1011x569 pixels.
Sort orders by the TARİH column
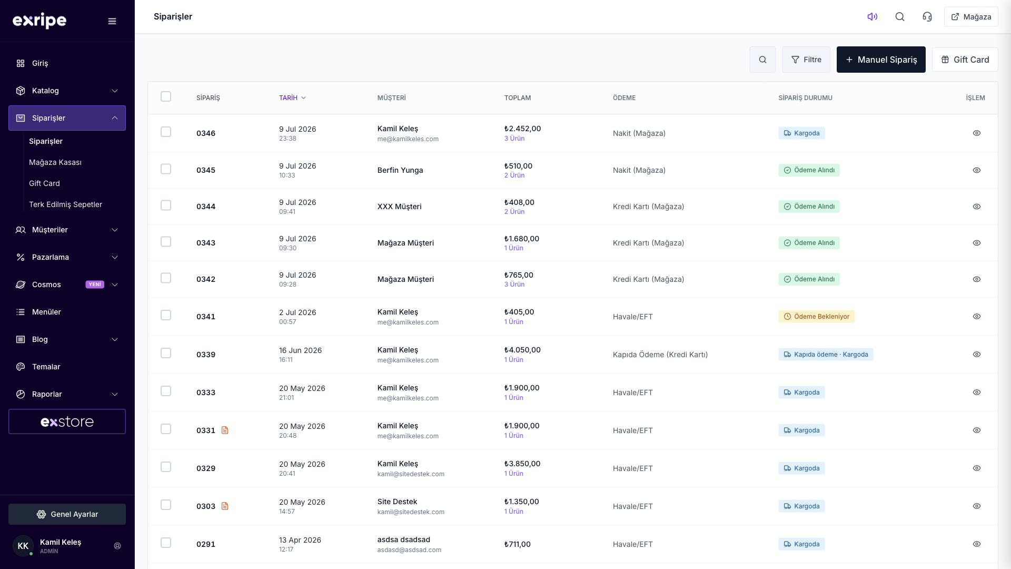[x=292, y=98]
